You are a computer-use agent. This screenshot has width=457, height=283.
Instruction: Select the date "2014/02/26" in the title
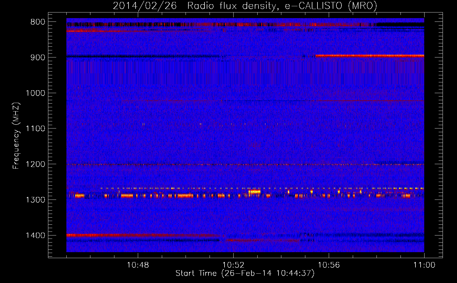[145, 6]
